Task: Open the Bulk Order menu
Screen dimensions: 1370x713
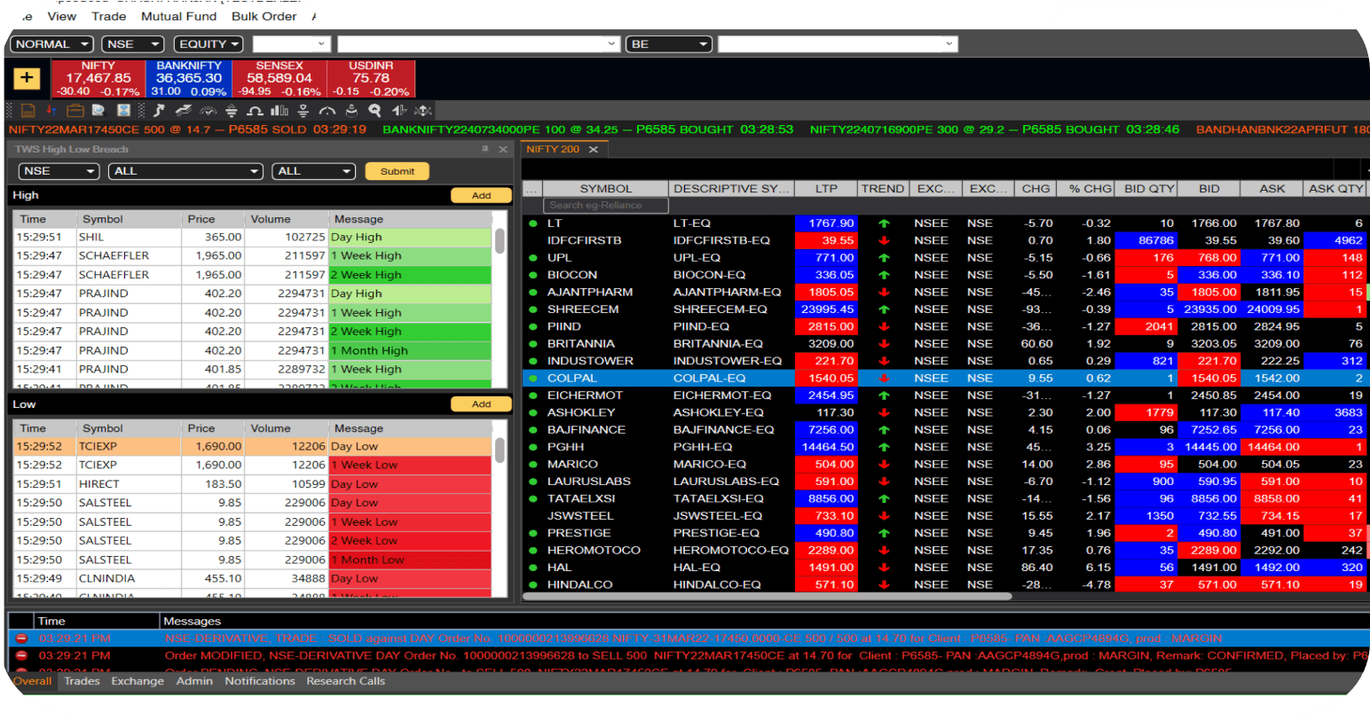Action: click(264, 16)
